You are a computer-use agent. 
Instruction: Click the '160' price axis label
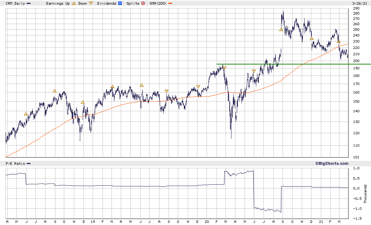(356, 92)
